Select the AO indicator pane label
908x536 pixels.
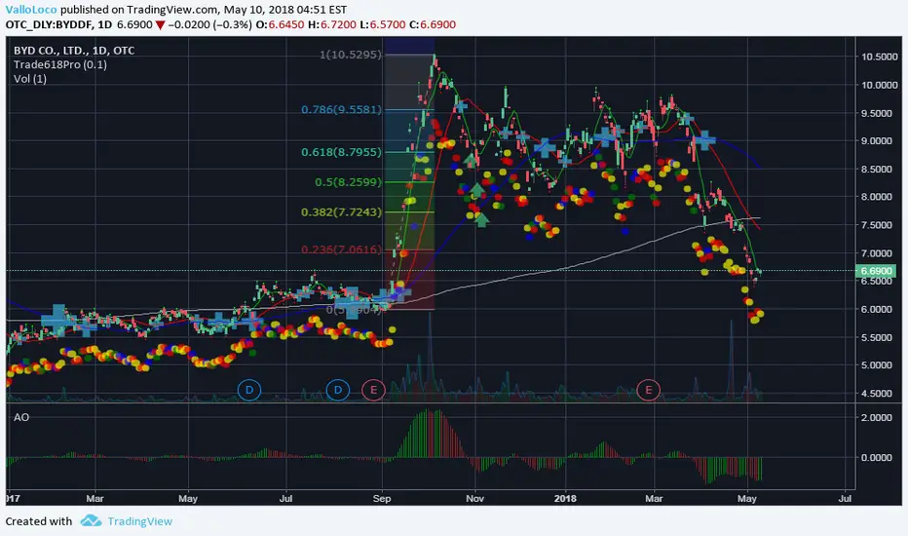click(21, 417)
